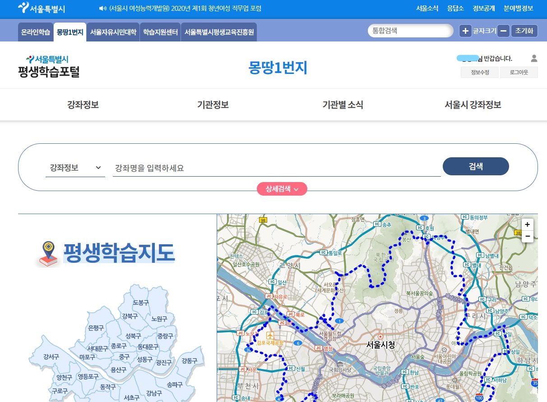
Task: Open the 서울자유시민대학 tab
Action: click(113, 32)
